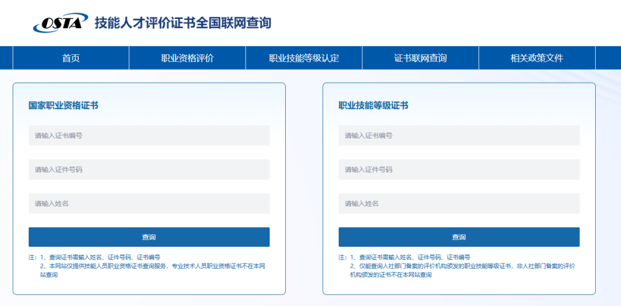
Task: Open the 证书联网查询 navigation tab
Action: click(x=420, y=58)
